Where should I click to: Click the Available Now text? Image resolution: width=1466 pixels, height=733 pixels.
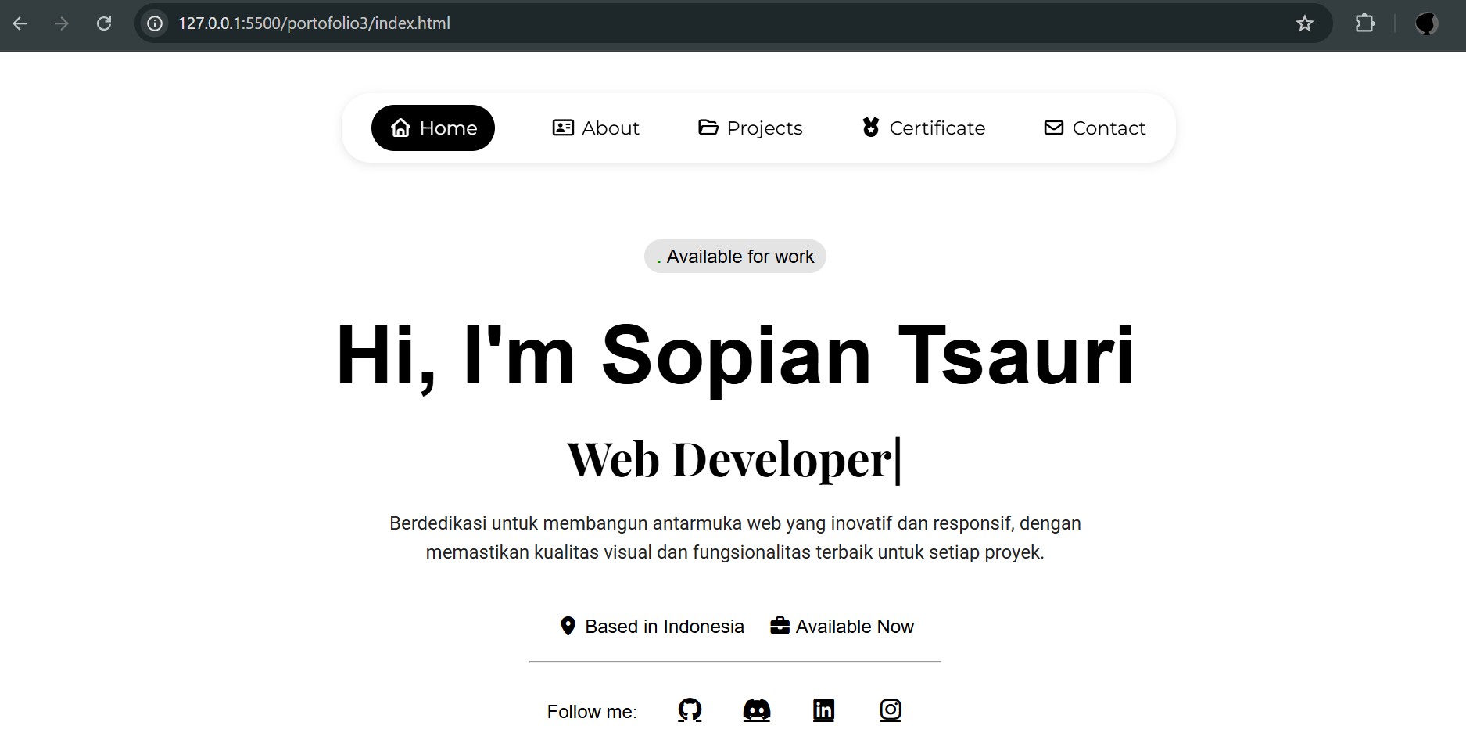(x=855, y=627)
